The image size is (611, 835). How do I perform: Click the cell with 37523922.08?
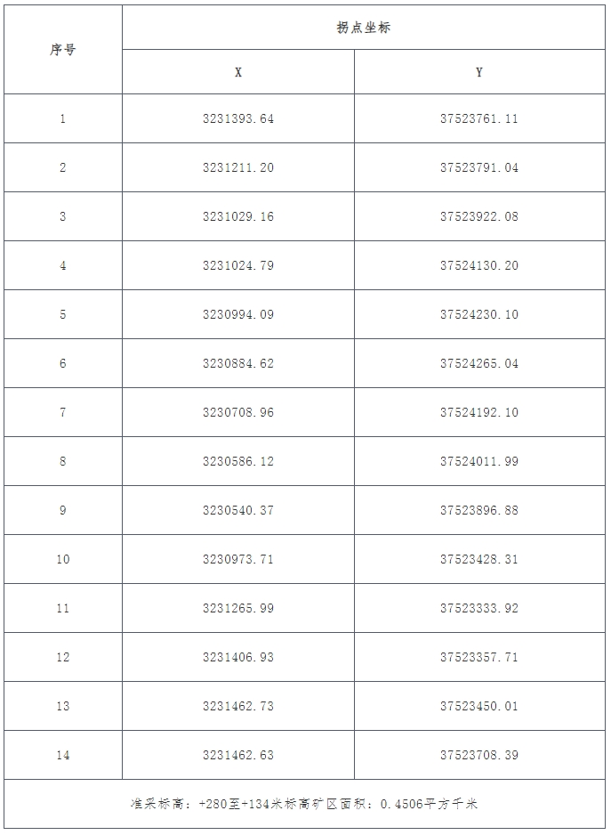(x=479, y=216)
